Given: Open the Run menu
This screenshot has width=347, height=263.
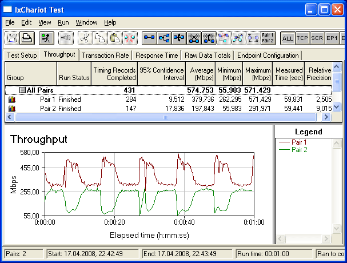Looking at the screenshot, I should pyautogui.click(x=63, y=22).
